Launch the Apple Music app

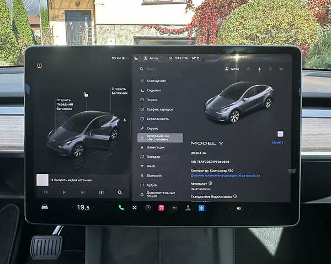162,208
